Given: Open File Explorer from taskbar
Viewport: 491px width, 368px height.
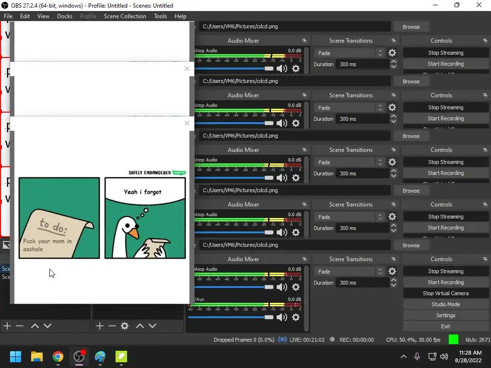Looking at the screenshot, I should 36,356.
